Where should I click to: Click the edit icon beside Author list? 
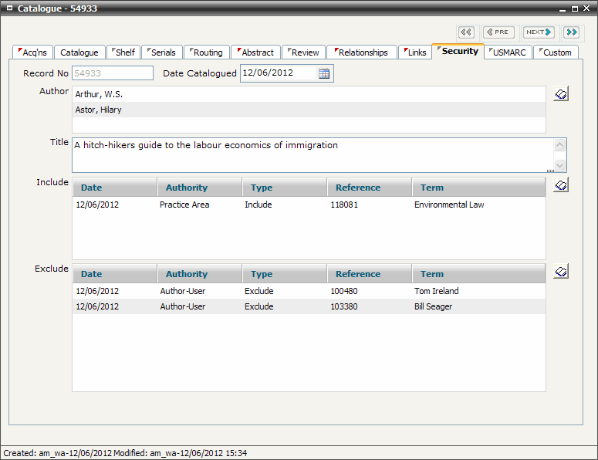pyautogui.click(x=561, y=94)
